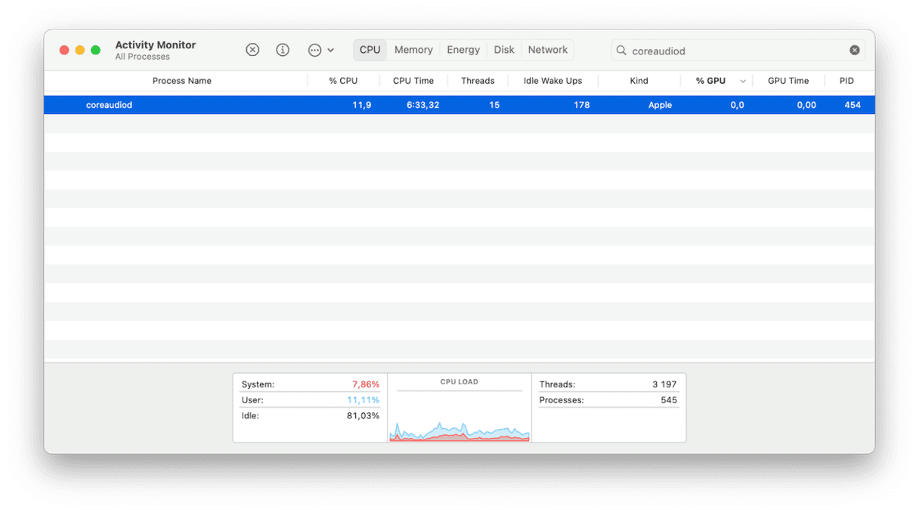Sort by the Process Name column
This screenshot has height=512, width=919.
click(182, 81)
